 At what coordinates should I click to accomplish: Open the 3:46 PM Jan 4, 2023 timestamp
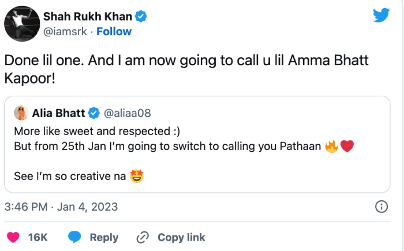pos(61,207)
